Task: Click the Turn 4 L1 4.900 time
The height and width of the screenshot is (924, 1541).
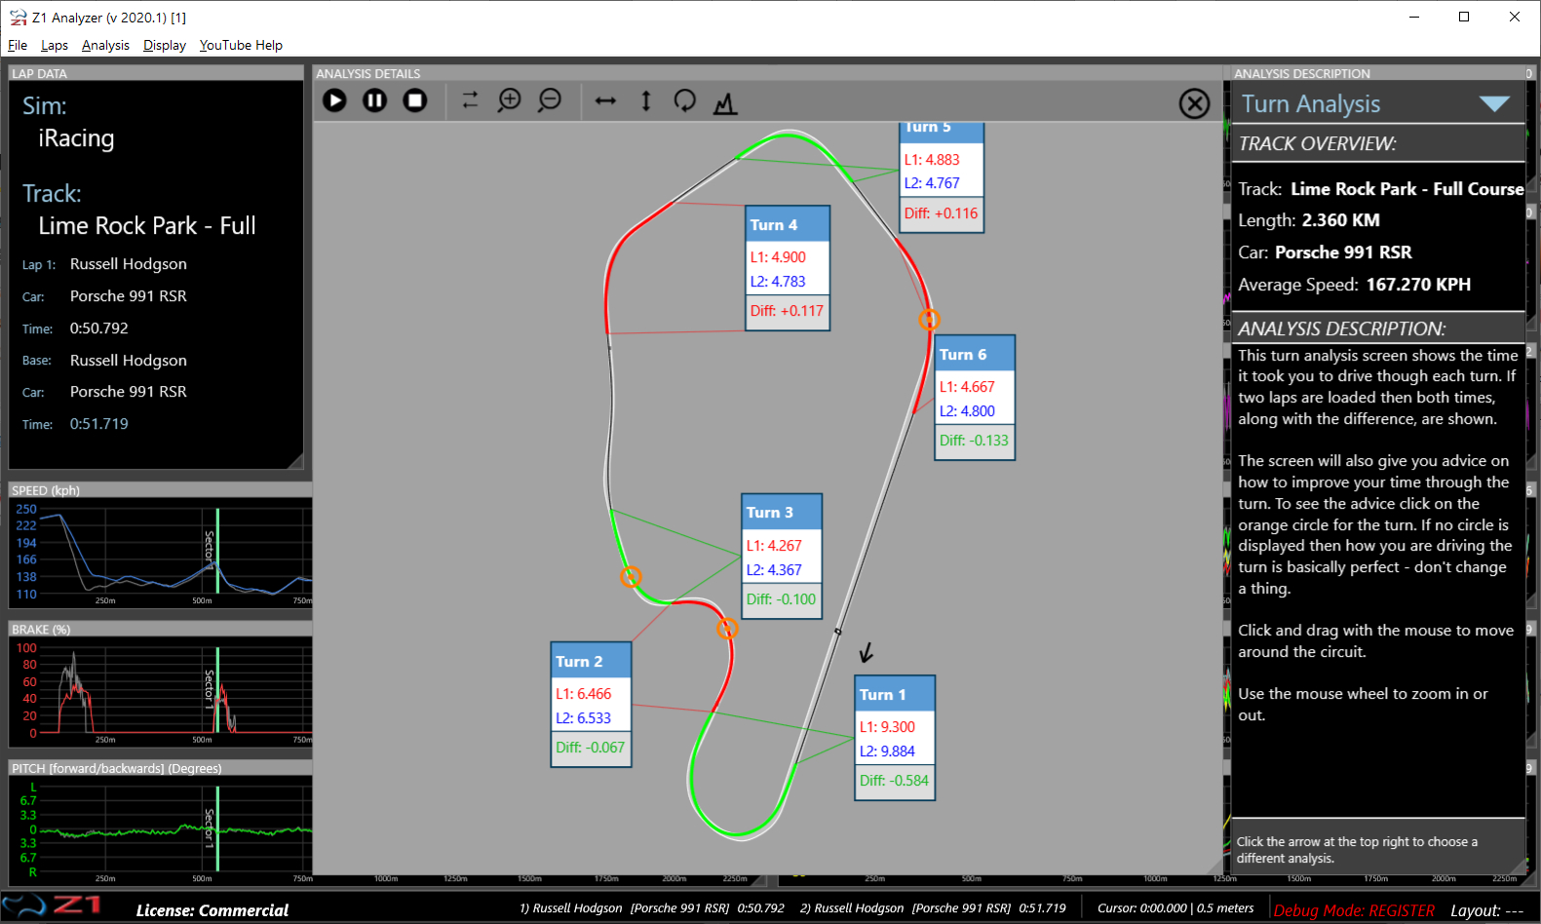Action: coord(778,257)
